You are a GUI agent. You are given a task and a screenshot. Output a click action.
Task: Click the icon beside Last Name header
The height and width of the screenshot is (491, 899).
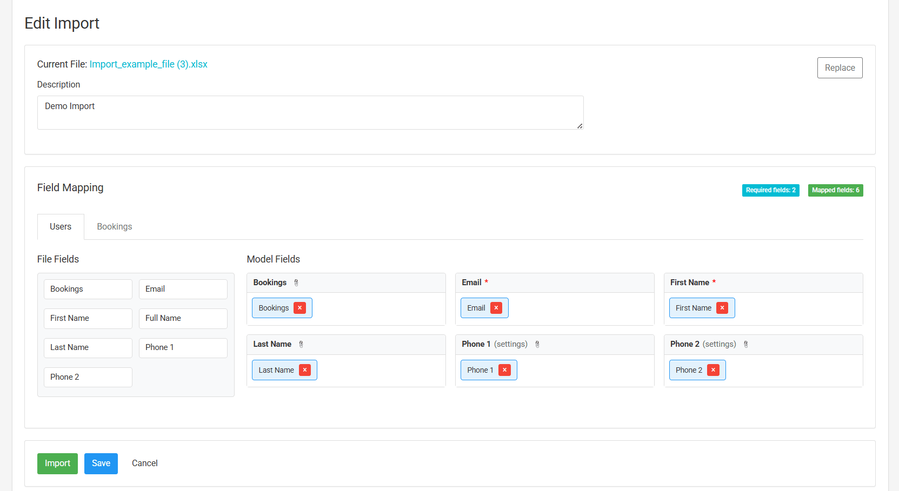tap(301, 344)
